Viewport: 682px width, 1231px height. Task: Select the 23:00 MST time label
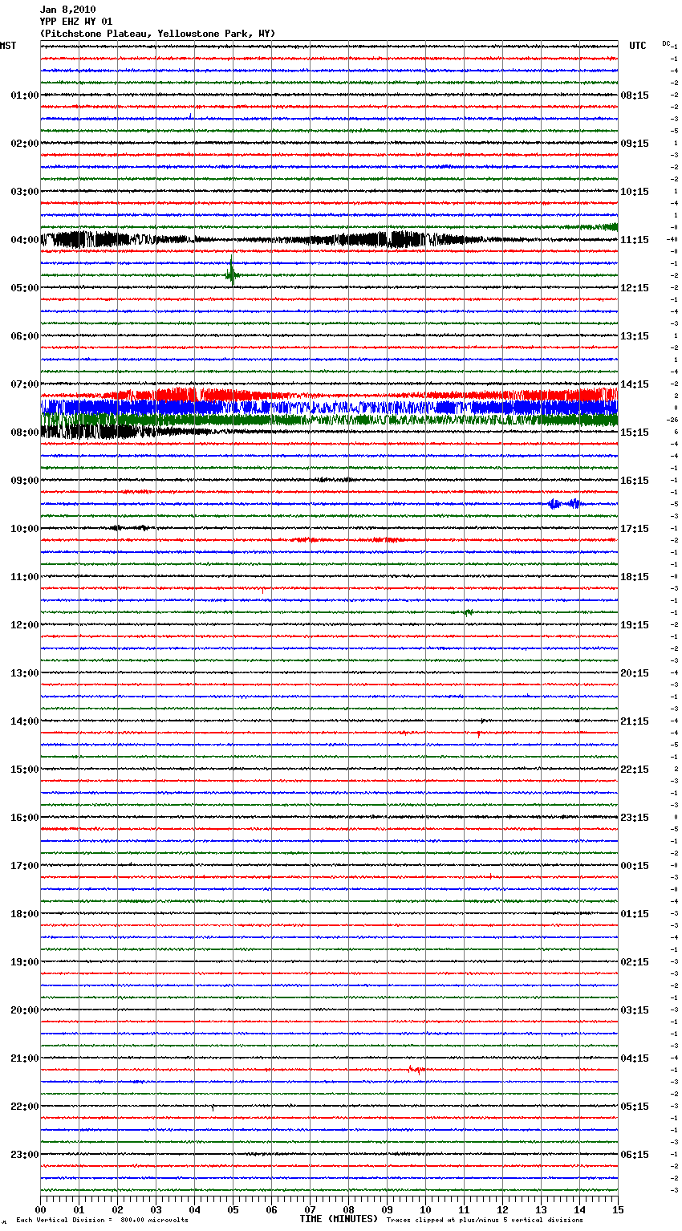point(24,1155)
